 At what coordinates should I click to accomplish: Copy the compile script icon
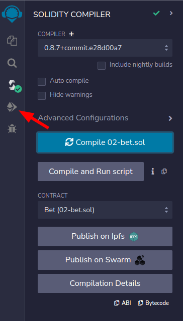point(164,172)
